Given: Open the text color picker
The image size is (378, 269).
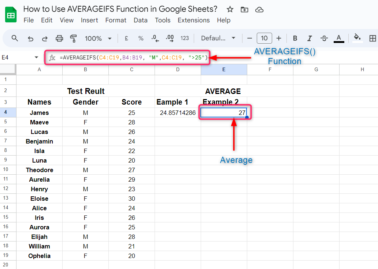Looking at the screenshot, I should 339,39.
